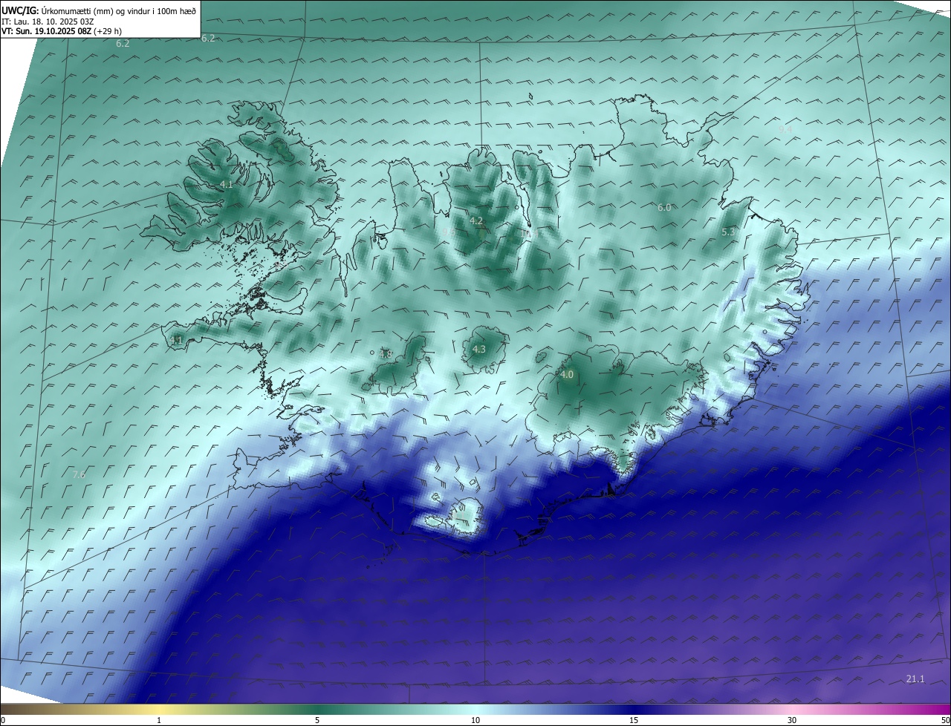Viewport: 951px width, 726px height.
Task: Click the 7.6 value over the southwest ocean
Action: tap(79, 474)
